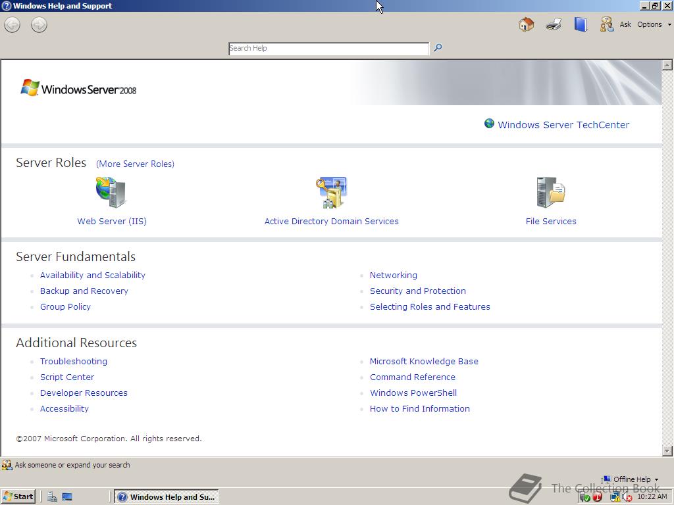Screen dimensions: 674x505
Task: Click the Active Directory Domain Services icon
Action: tap(331, 192)
